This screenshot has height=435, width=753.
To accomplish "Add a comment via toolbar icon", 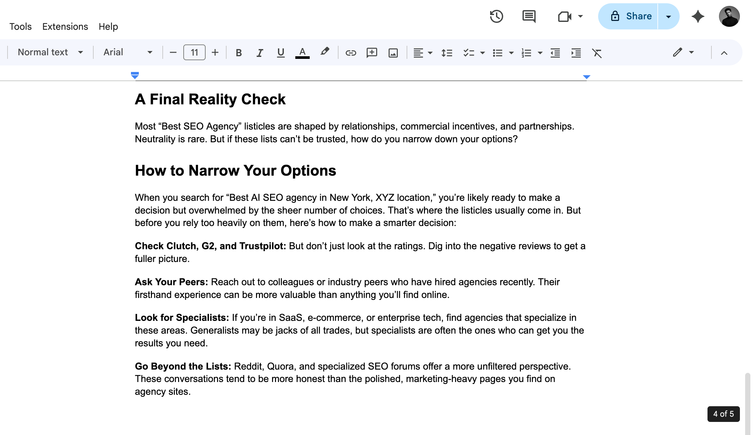I will coord(372,53).
